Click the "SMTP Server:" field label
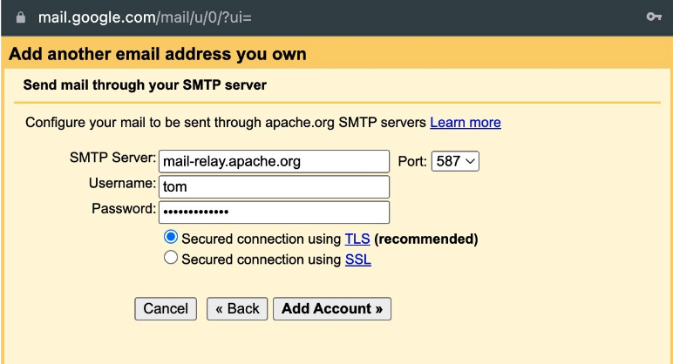673x364 pixels. (x=112, y=158)
